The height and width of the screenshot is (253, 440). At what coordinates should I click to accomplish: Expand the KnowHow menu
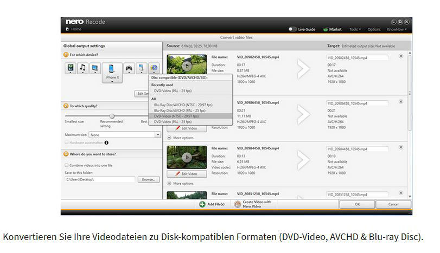pyautogui.click(x=397, y=29)
